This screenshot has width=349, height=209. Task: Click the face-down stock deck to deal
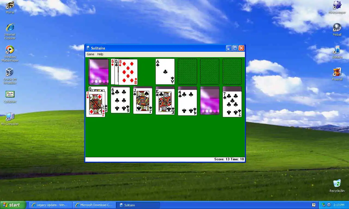98,72
